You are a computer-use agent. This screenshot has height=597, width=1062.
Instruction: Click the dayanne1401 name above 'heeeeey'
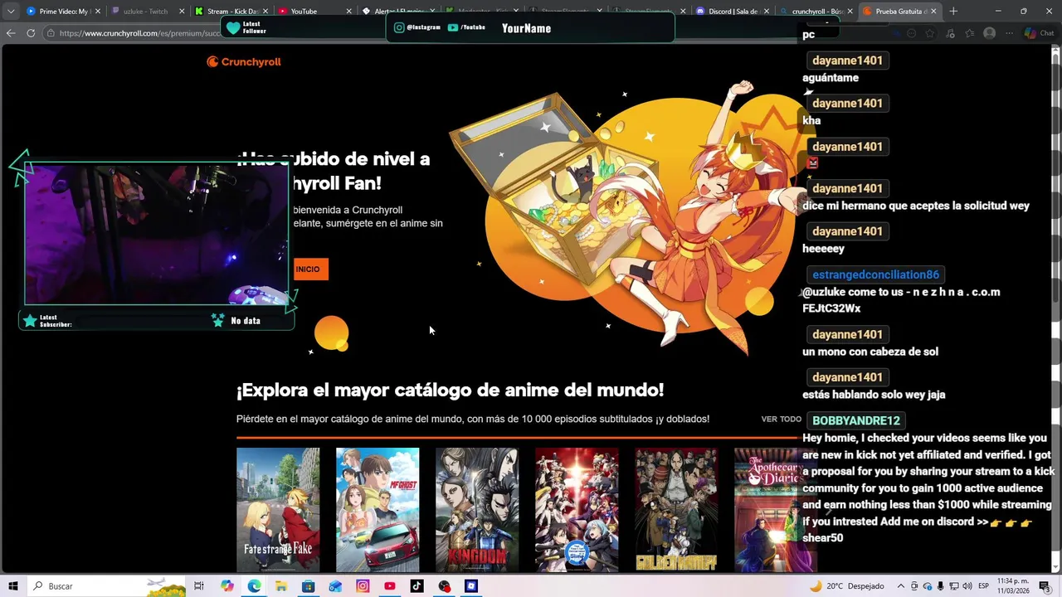click(847, 231)
